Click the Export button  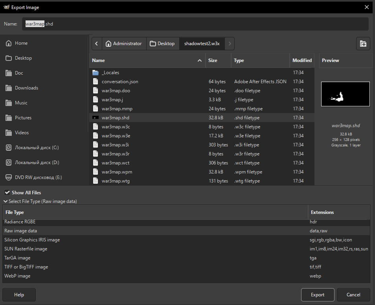(318, 295)
